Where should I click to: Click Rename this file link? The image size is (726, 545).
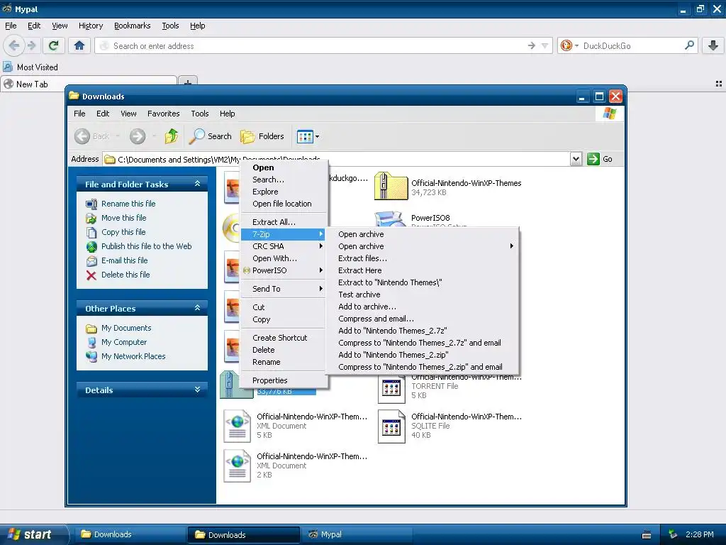[x=128, y=204]
